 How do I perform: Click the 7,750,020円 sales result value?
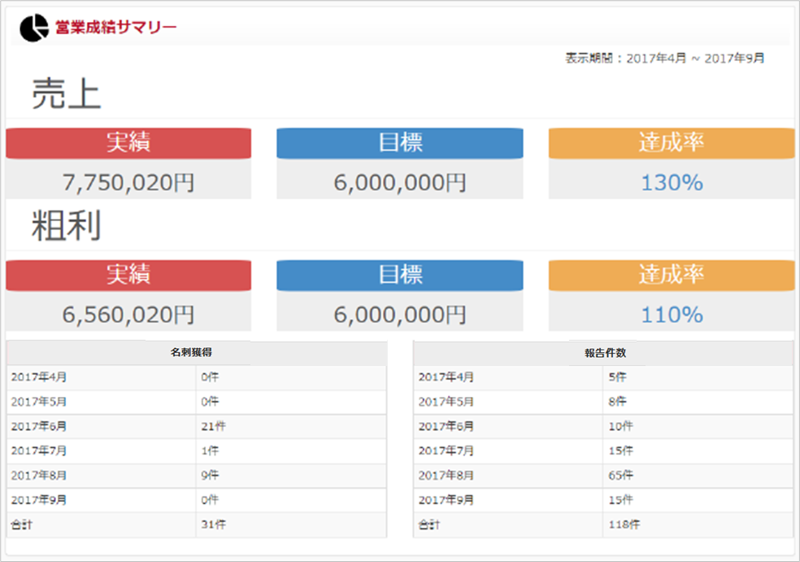(128, 183)
